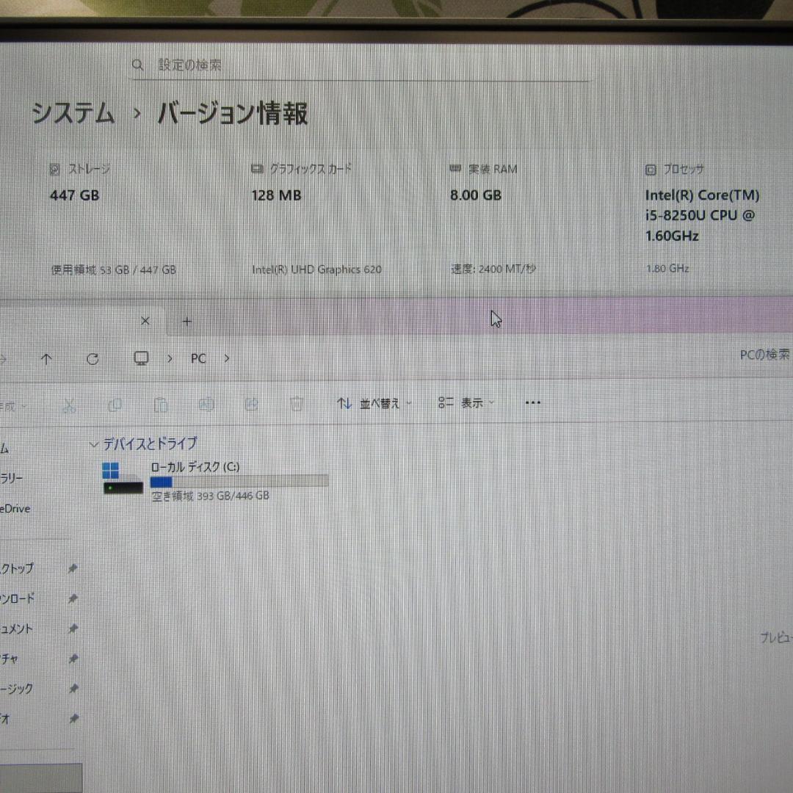Unpin ミュージック from Quick Access

point(72,689)
